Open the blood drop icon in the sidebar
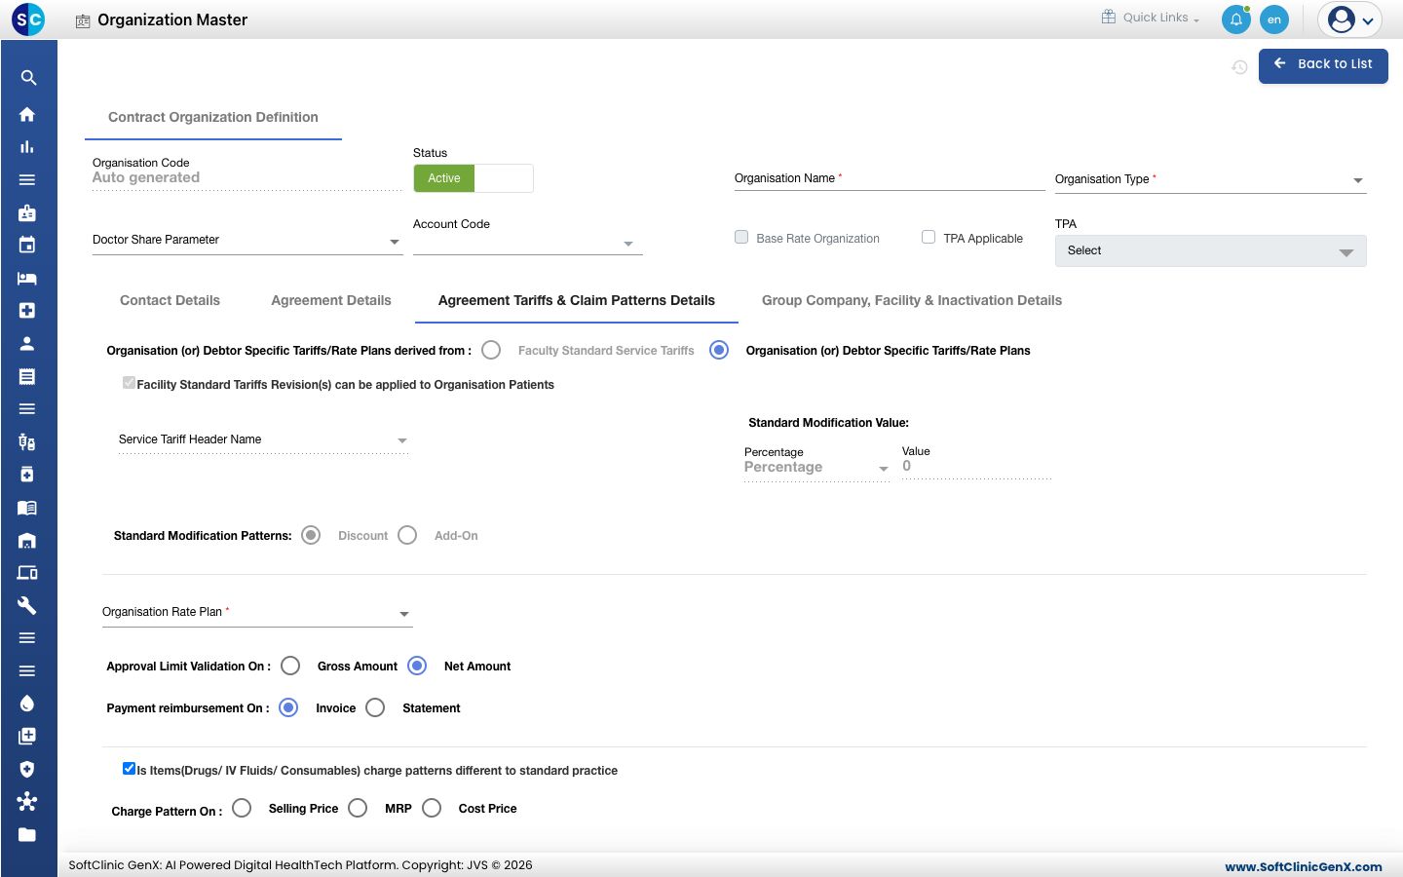 tap(27, 704)
